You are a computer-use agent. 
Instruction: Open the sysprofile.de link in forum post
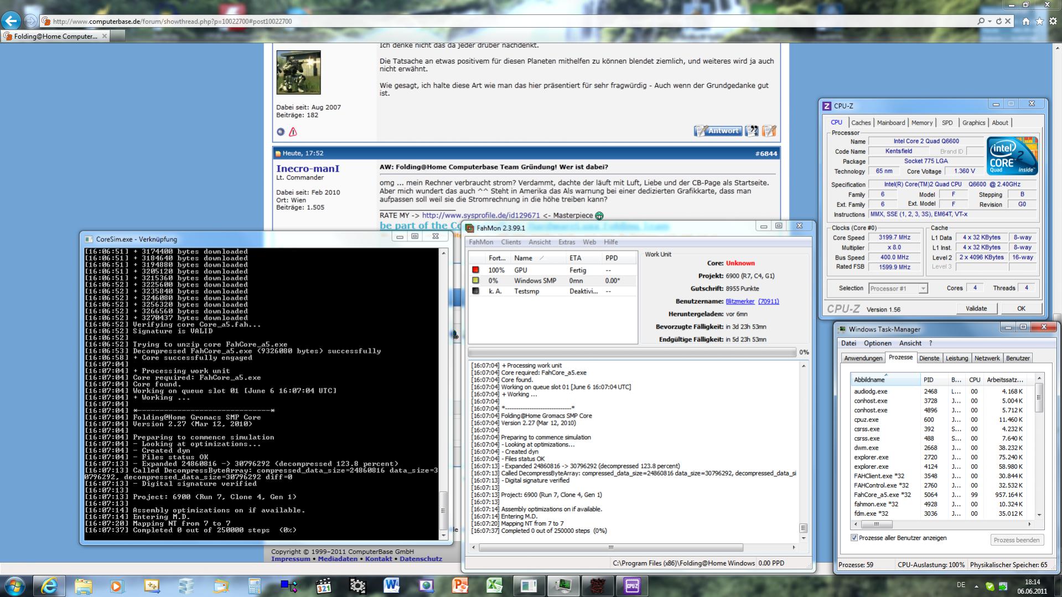[480, 215]
